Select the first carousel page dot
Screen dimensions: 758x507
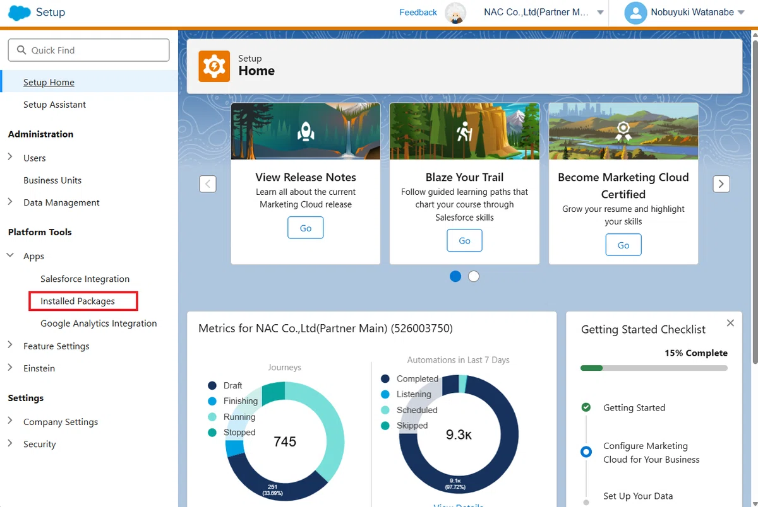tap(455, 276)
